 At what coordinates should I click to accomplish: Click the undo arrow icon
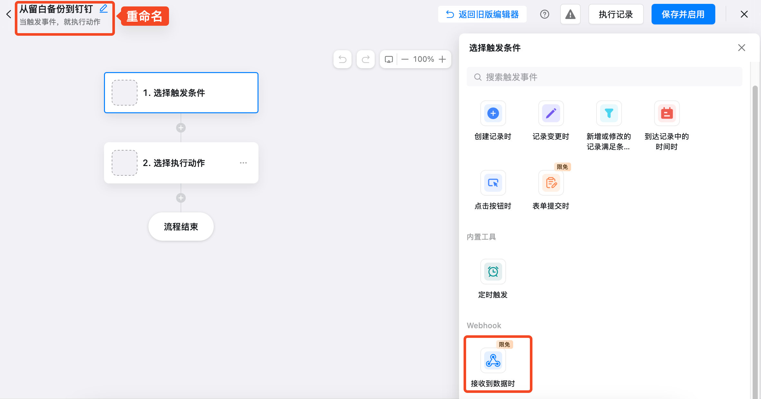point(342,59)
